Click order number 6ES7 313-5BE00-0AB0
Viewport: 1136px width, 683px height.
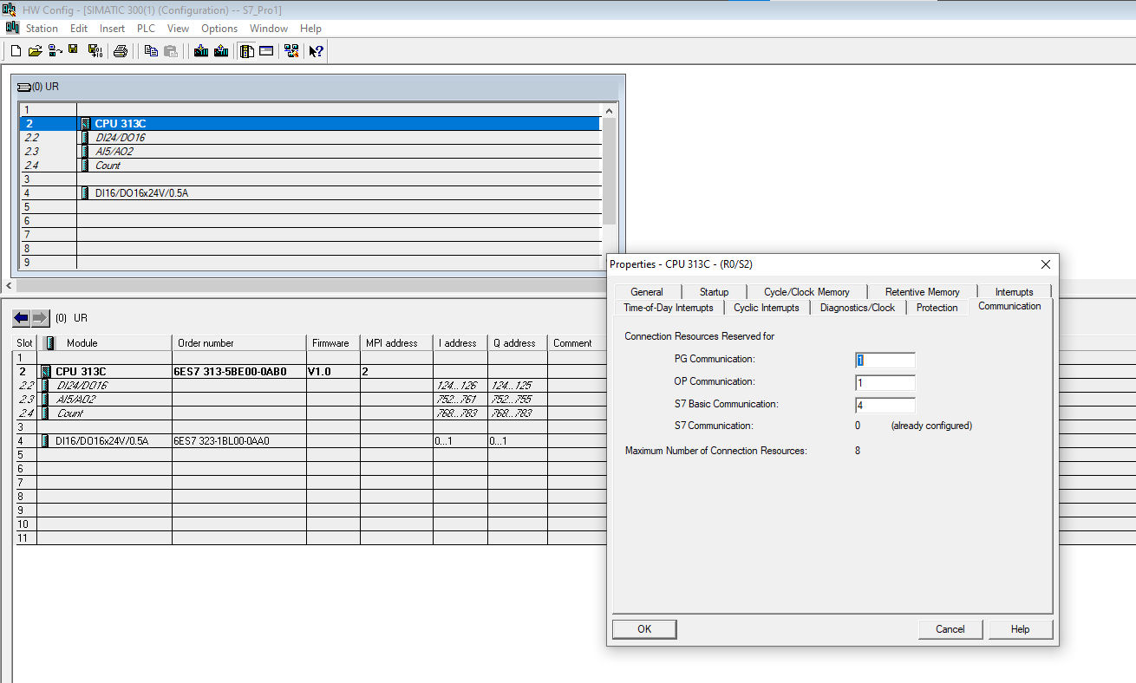pyautogui.click(x=232, y=372)
